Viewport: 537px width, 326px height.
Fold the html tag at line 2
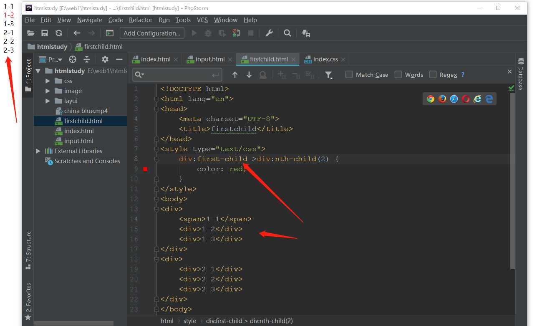[x=156, y=99]
